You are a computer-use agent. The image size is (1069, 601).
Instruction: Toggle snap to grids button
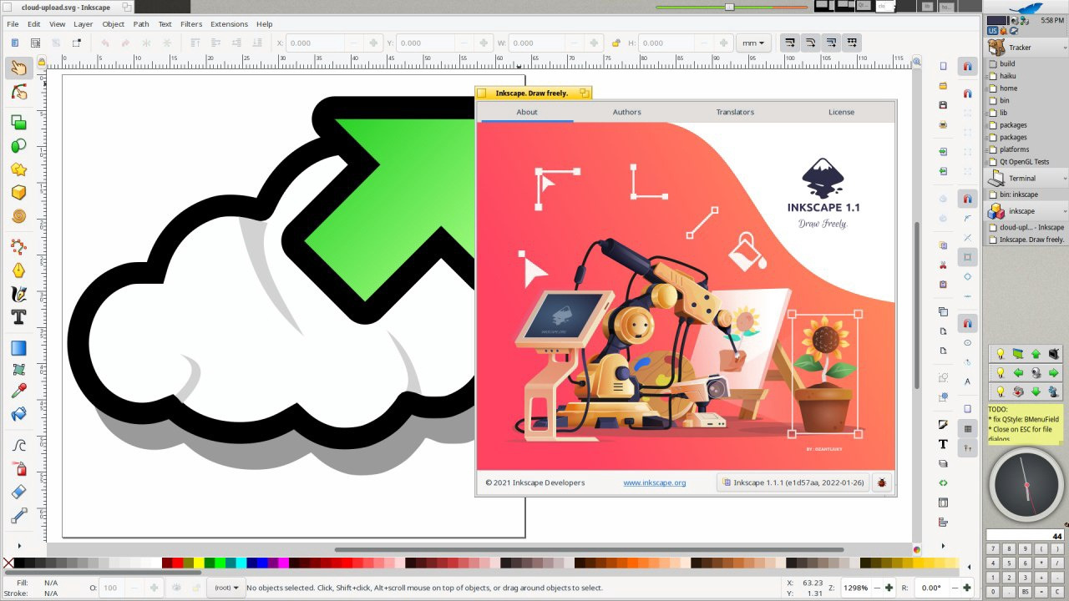968,428
